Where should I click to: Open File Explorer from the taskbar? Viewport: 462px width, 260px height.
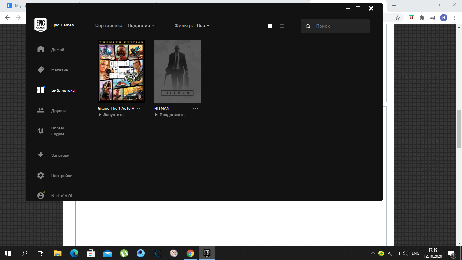[x=58, y=253]
